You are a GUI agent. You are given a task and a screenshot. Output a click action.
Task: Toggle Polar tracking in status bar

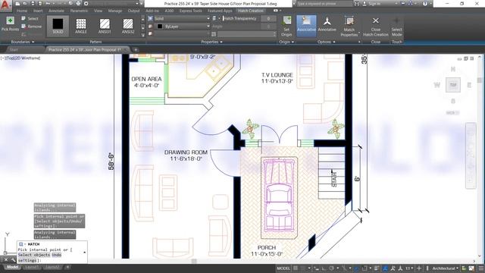tap(332, 268)
